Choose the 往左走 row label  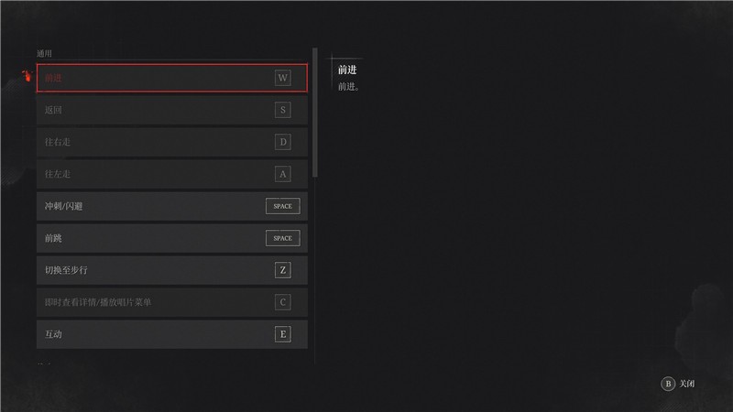pos(58,174)
